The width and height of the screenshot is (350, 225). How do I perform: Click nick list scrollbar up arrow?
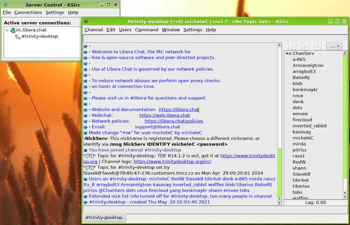coord(345,53)
